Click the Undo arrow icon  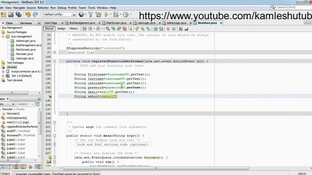tap(28, 15)
